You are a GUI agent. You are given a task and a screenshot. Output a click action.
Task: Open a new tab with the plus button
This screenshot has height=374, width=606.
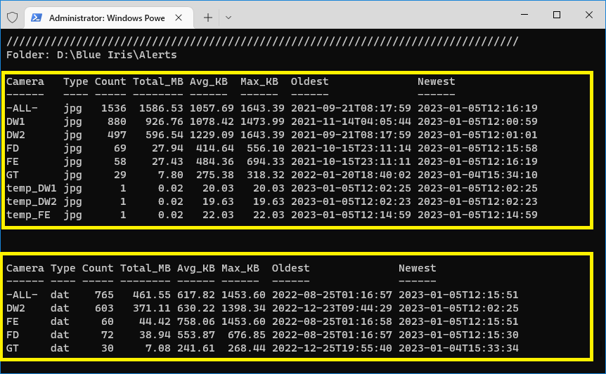point(208,18)
